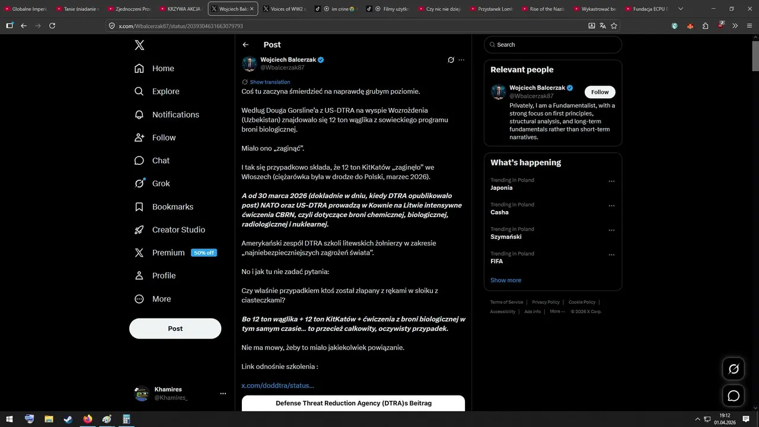
Task: Switch to the Tanie śniadanie tab
Action: 77,9
